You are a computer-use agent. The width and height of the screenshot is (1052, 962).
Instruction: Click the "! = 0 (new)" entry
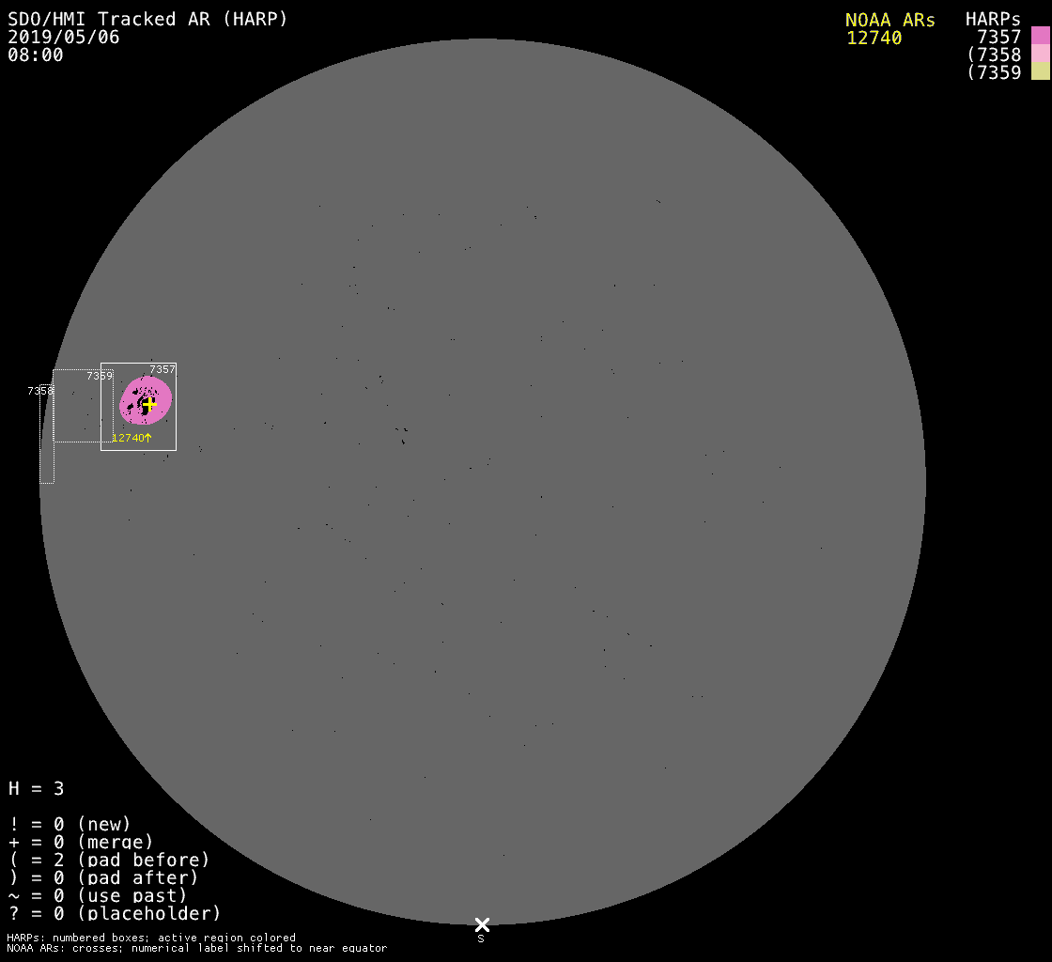(70, 825)
